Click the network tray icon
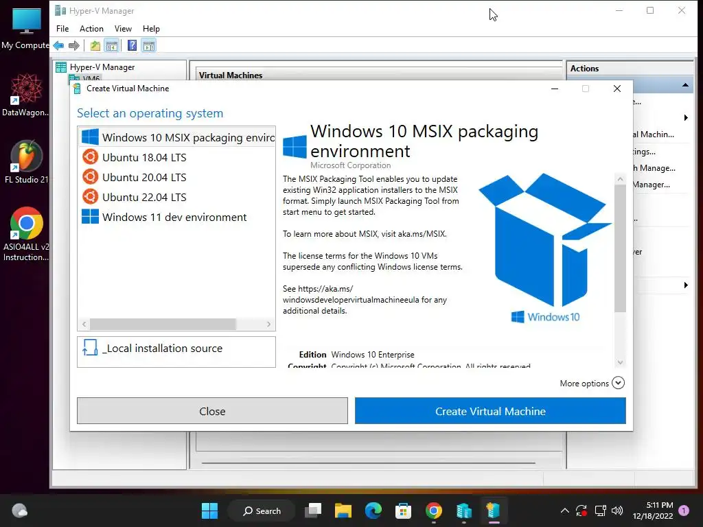 [600, 511]
